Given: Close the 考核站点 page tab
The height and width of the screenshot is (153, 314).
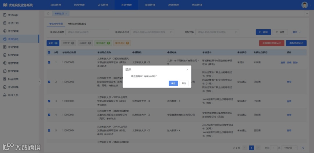Looking at the screenshot, I should pos(66,14).
